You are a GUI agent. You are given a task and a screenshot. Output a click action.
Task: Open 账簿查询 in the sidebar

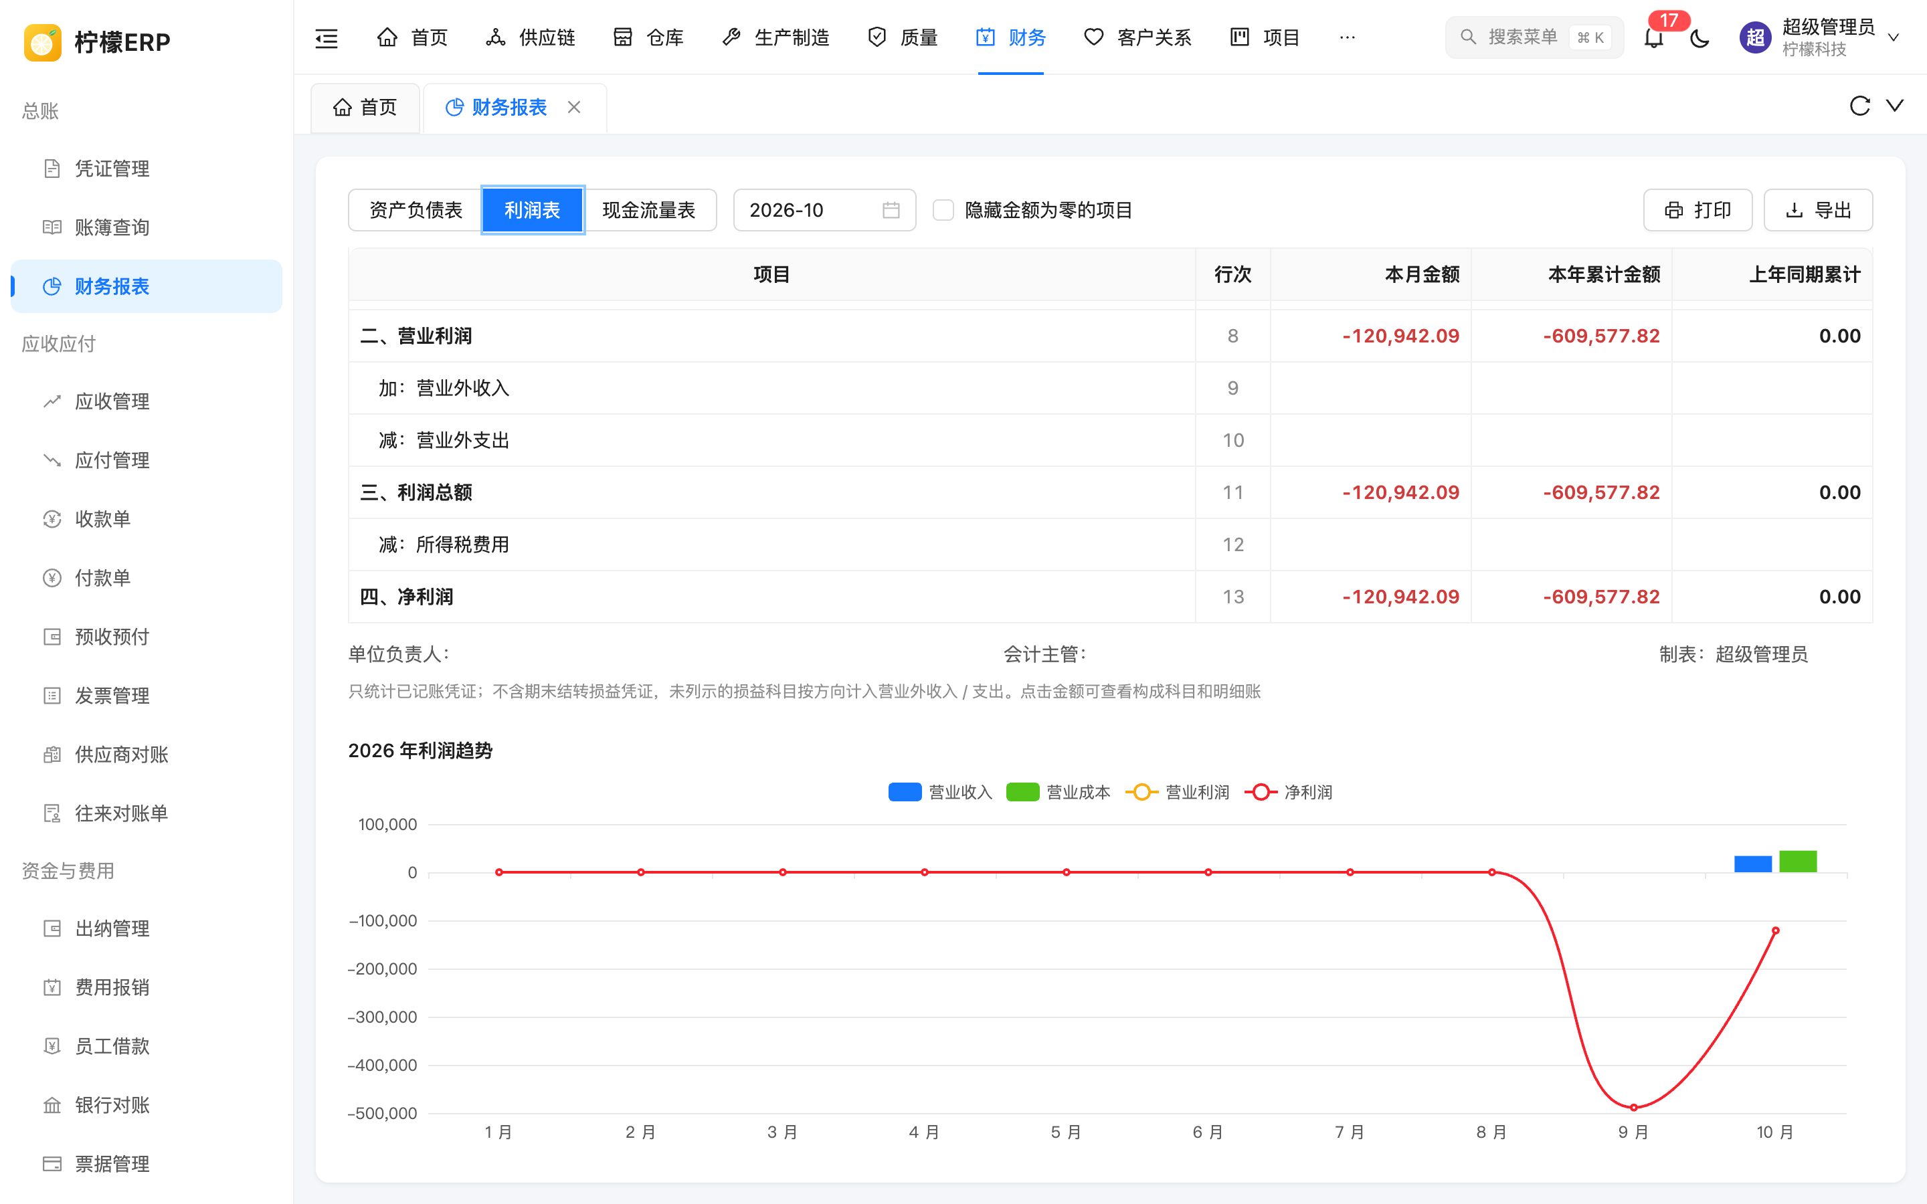coord(147,227)
